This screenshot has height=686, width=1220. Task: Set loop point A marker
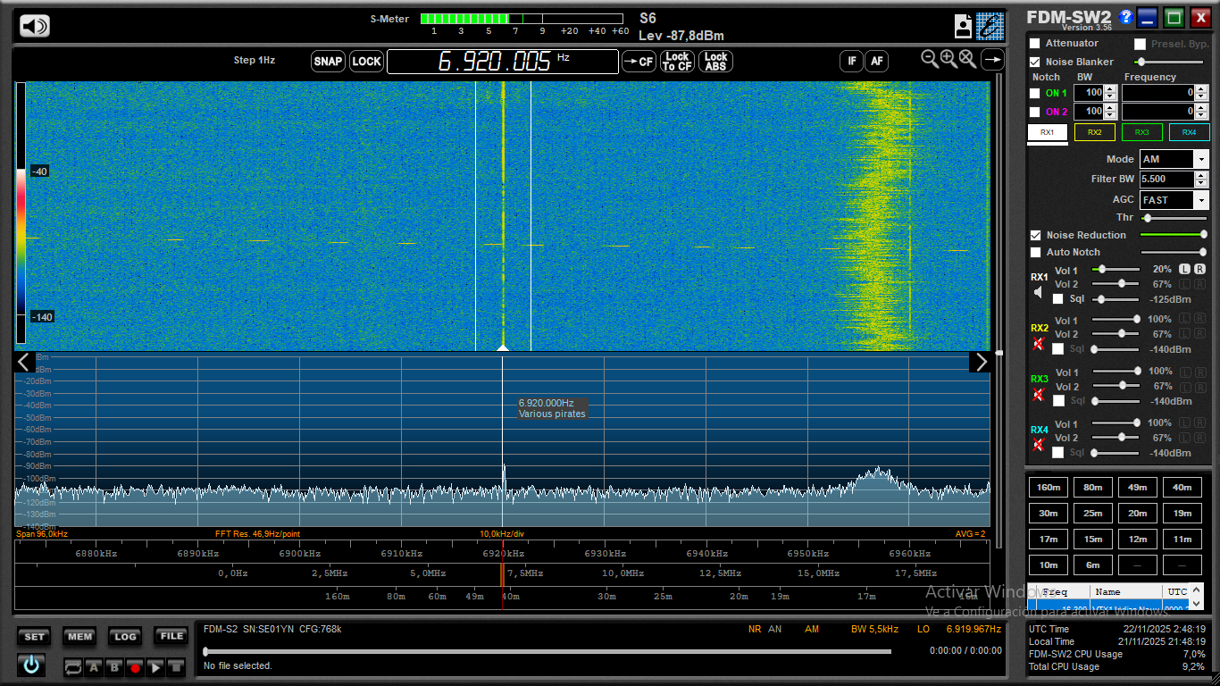[x=94, y=667]
